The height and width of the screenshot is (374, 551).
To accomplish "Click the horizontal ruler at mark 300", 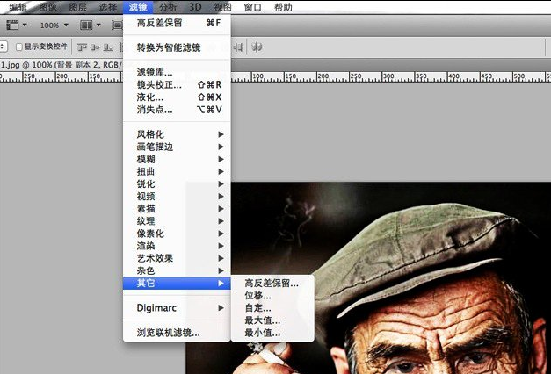I will click(388, 77).
